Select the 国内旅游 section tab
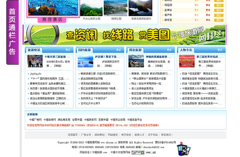This screenshot has height=157, width=240. click(85, 50)
